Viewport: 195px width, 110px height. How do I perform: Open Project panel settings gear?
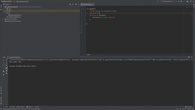(x=76, y=4)
